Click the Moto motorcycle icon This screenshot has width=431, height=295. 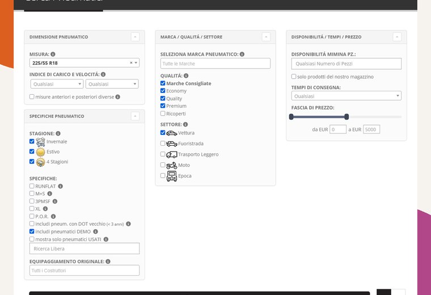172,165
